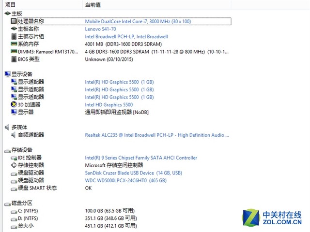Select the 硬盘 SMART 状态 row label

(37, 188)
